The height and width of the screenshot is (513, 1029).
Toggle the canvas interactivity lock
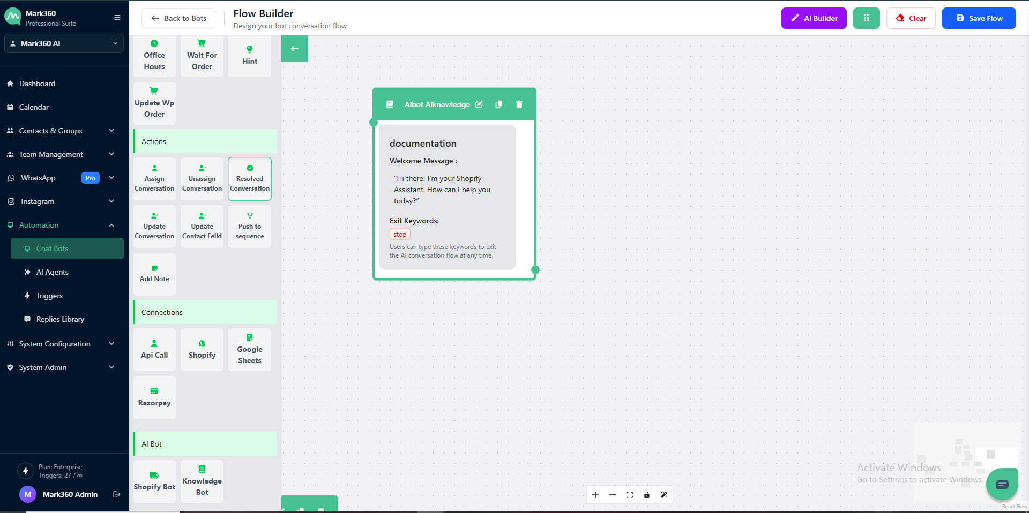[x=647, y=495]
